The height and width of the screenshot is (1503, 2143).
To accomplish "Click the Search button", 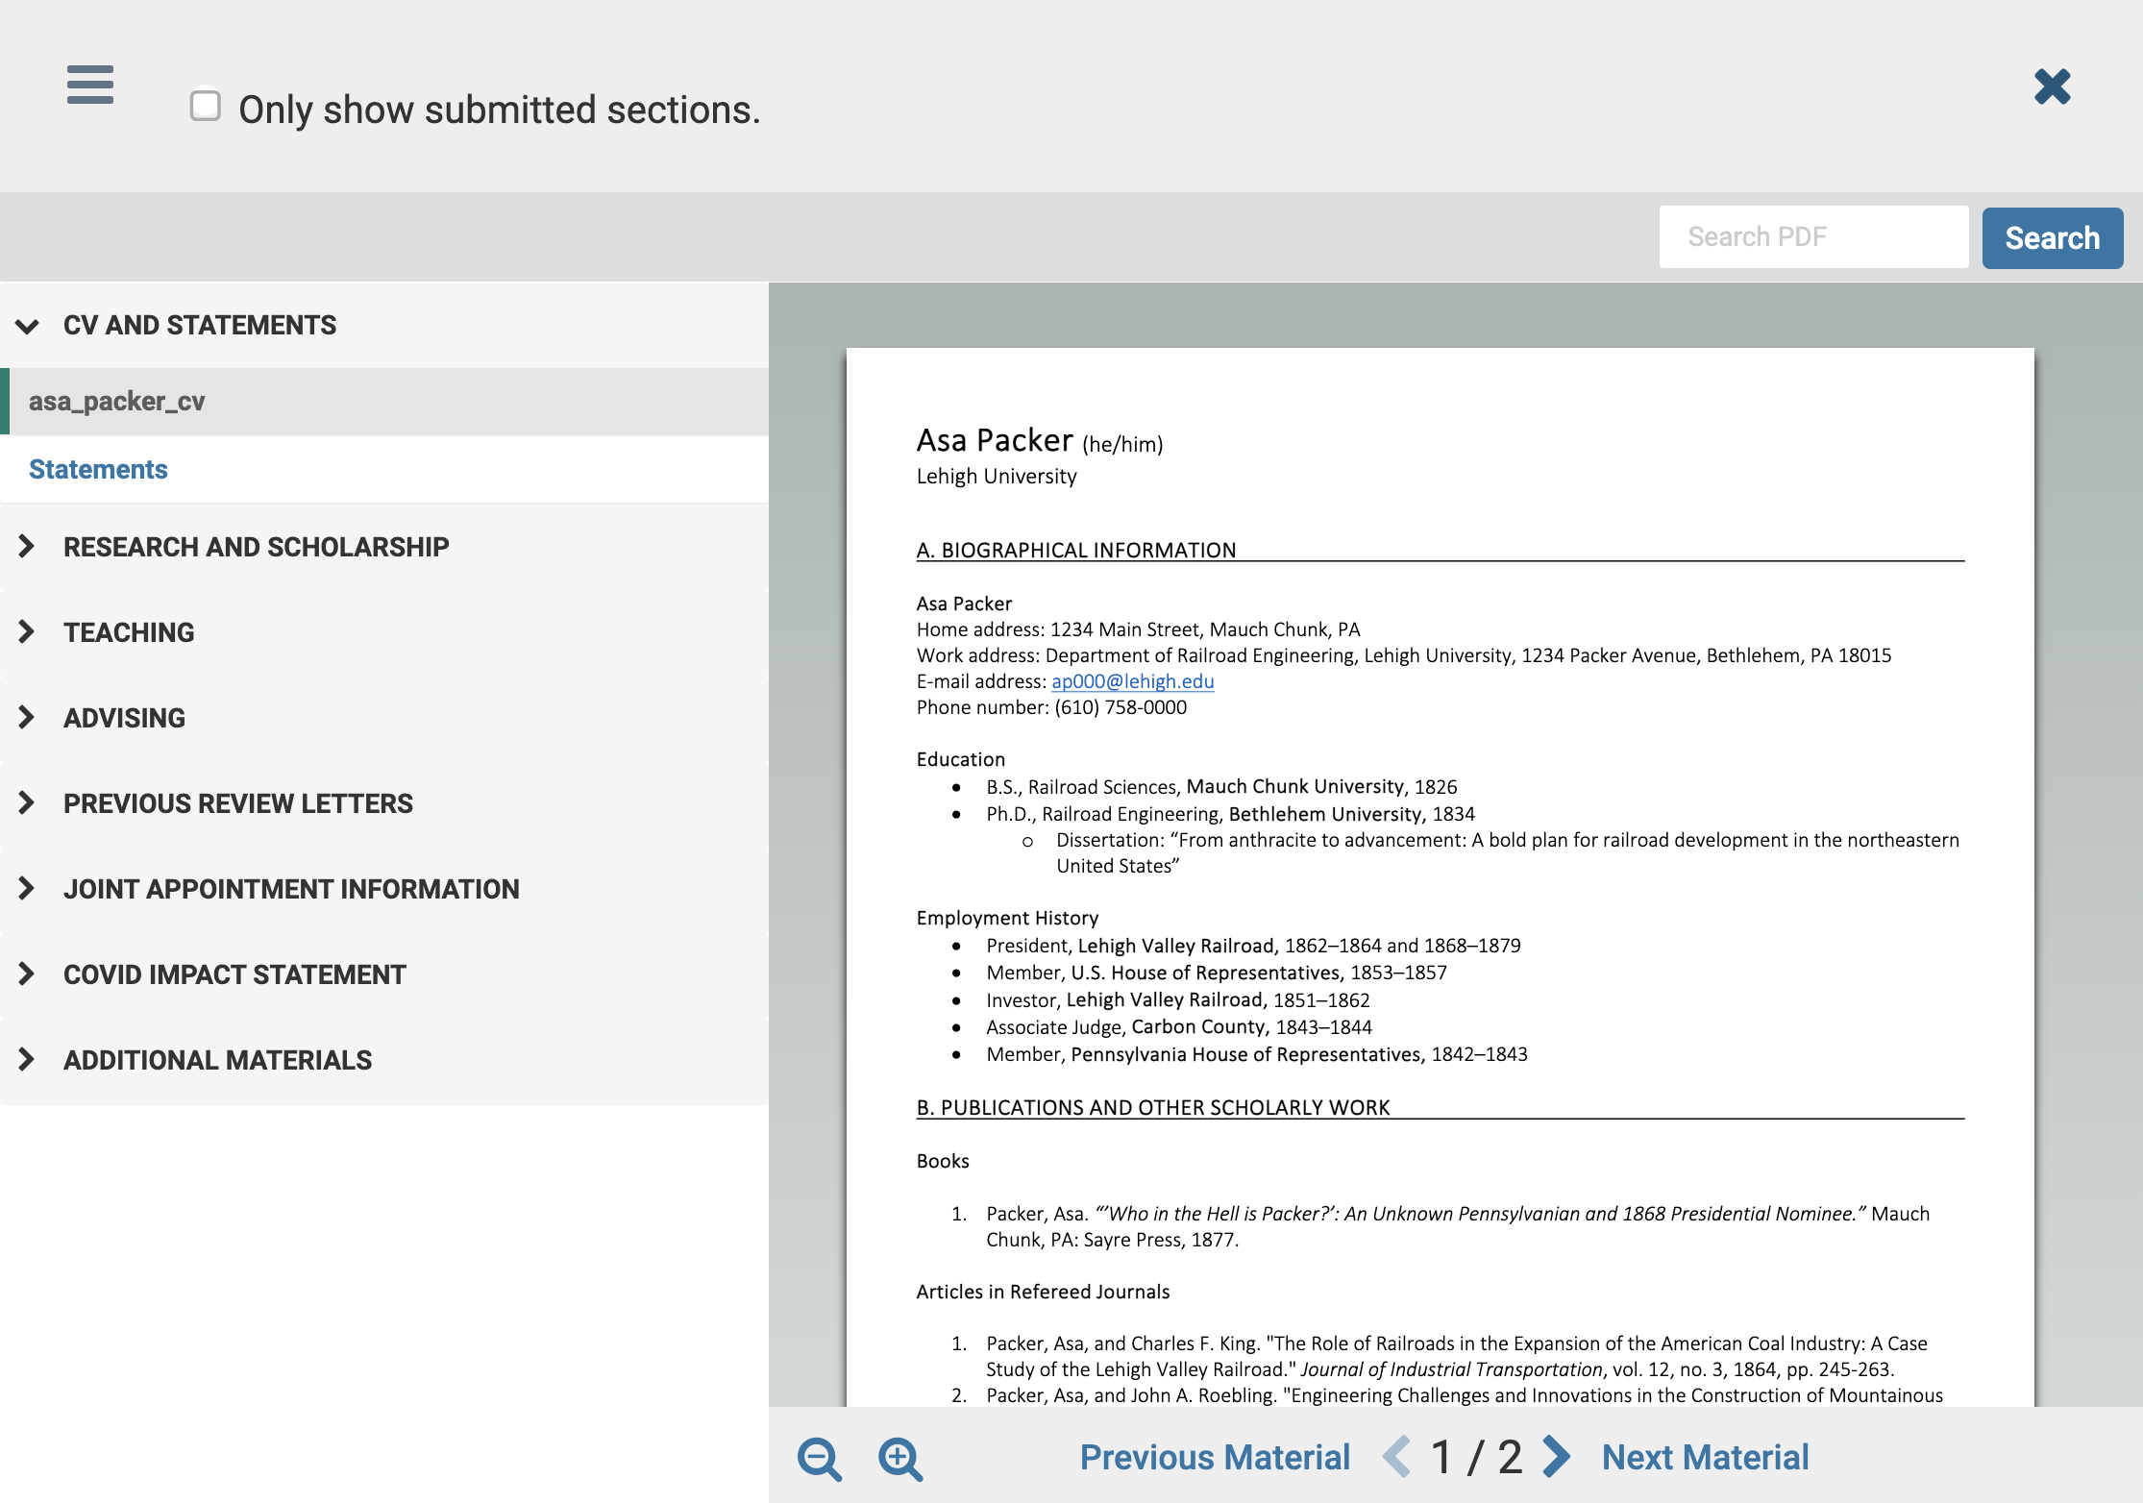I will click(2052, 237).
